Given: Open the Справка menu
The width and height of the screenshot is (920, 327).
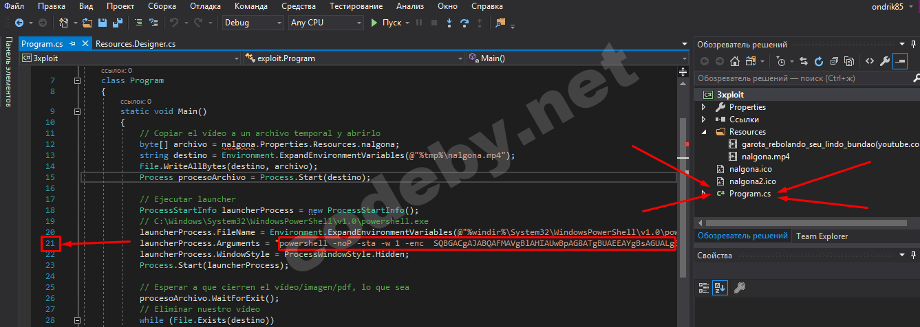Looking at the screenshot, I should click(x=486, y=6).
